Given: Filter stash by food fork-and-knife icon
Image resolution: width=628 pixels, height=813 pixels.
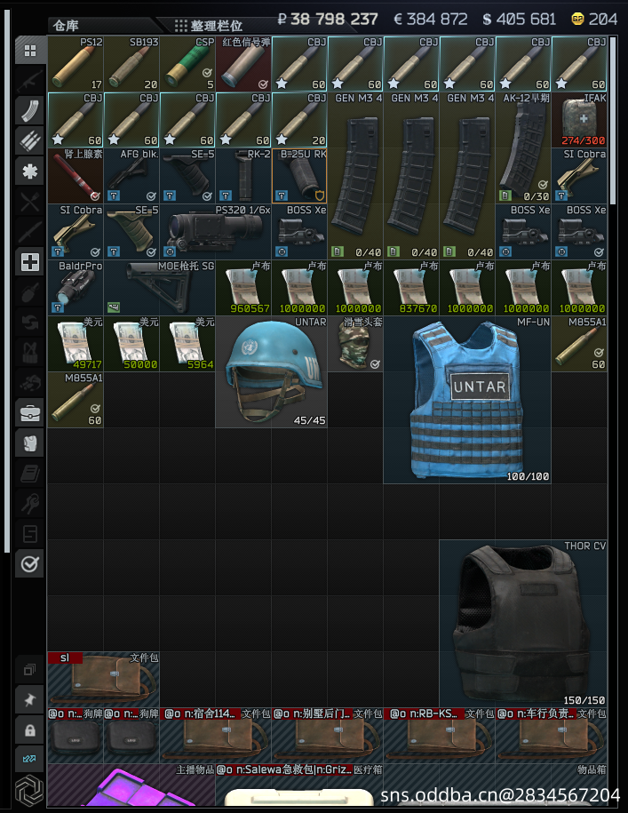Looking at the screenshot, I should [30, 201].
